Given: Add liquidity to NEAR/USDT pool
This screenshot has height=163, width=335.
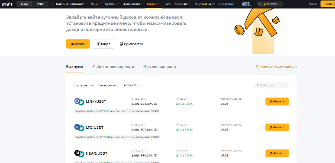Looking at the screenshot, I should [x=277, y=153].
